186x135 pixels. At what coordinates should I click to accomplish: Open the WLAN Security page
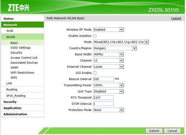coord(16,53)
